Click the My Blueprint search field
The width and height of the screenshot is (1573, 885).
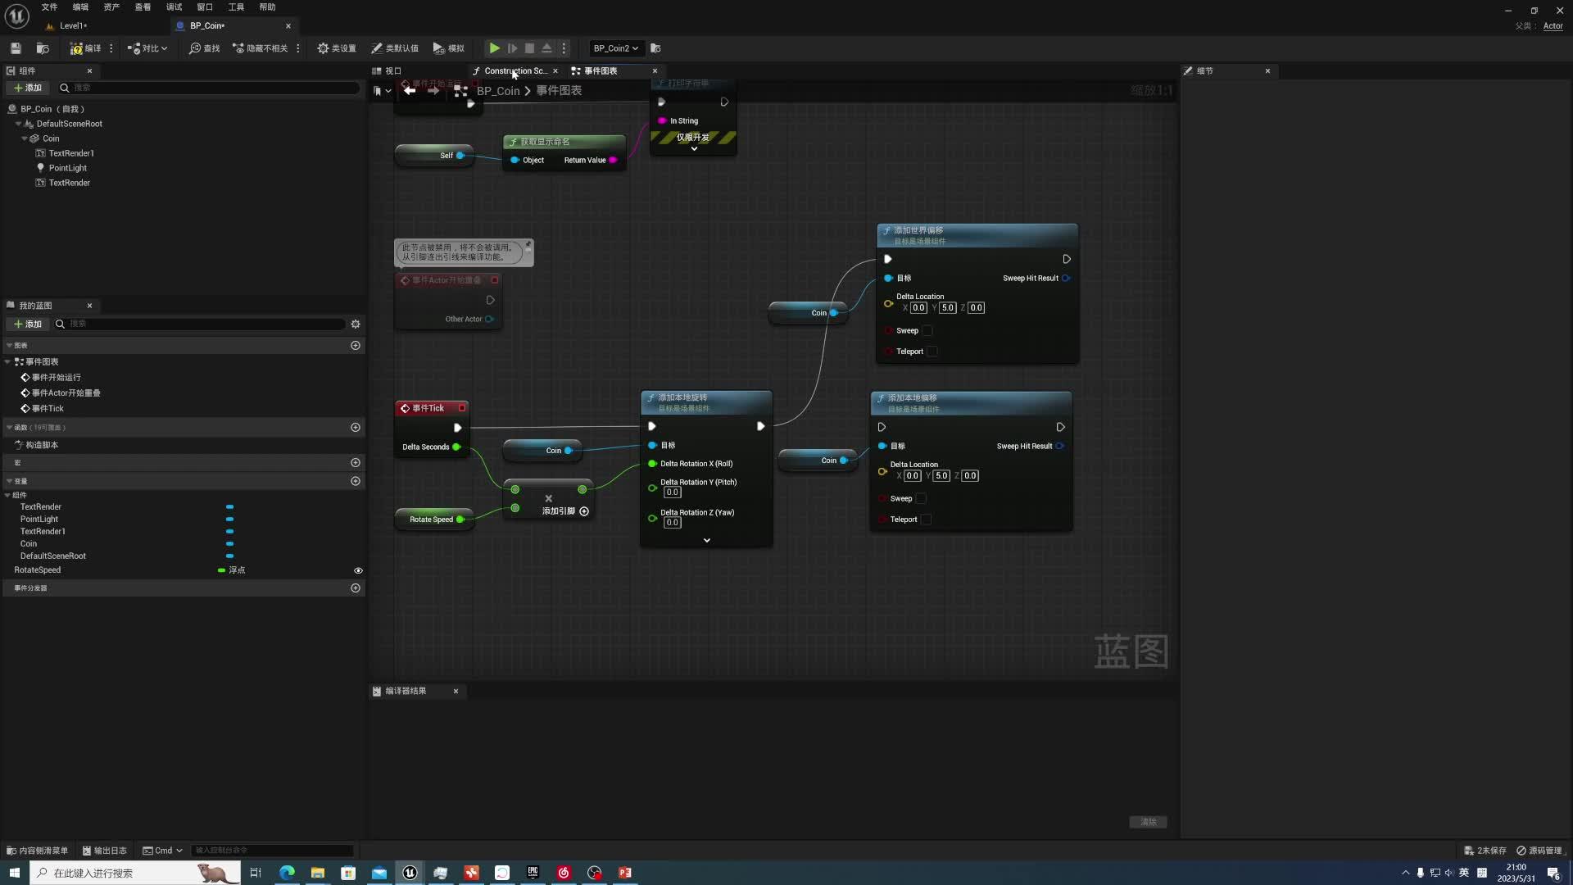click(x=201, y=324)
